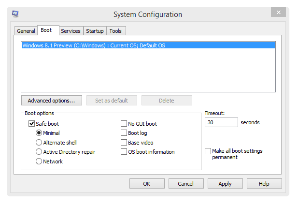
Task: Click the Set as default button
Action: [x=112, y=101]
